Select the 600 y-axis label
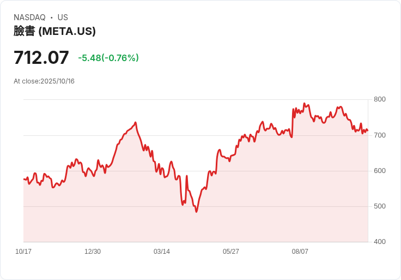 (379, 171)
